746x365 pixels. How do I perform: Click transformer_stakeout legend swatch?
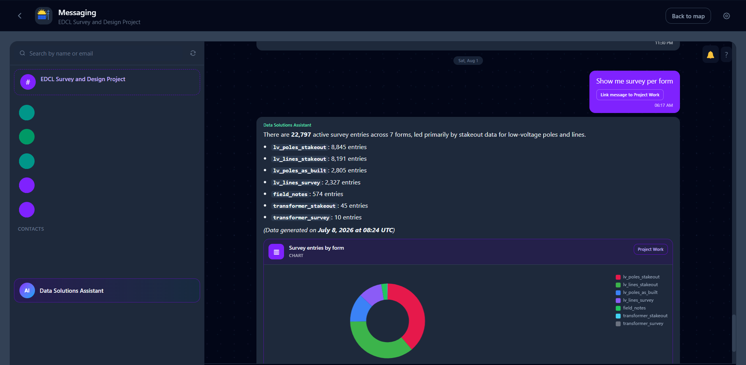pyautogui.click(x=618, y=316)
